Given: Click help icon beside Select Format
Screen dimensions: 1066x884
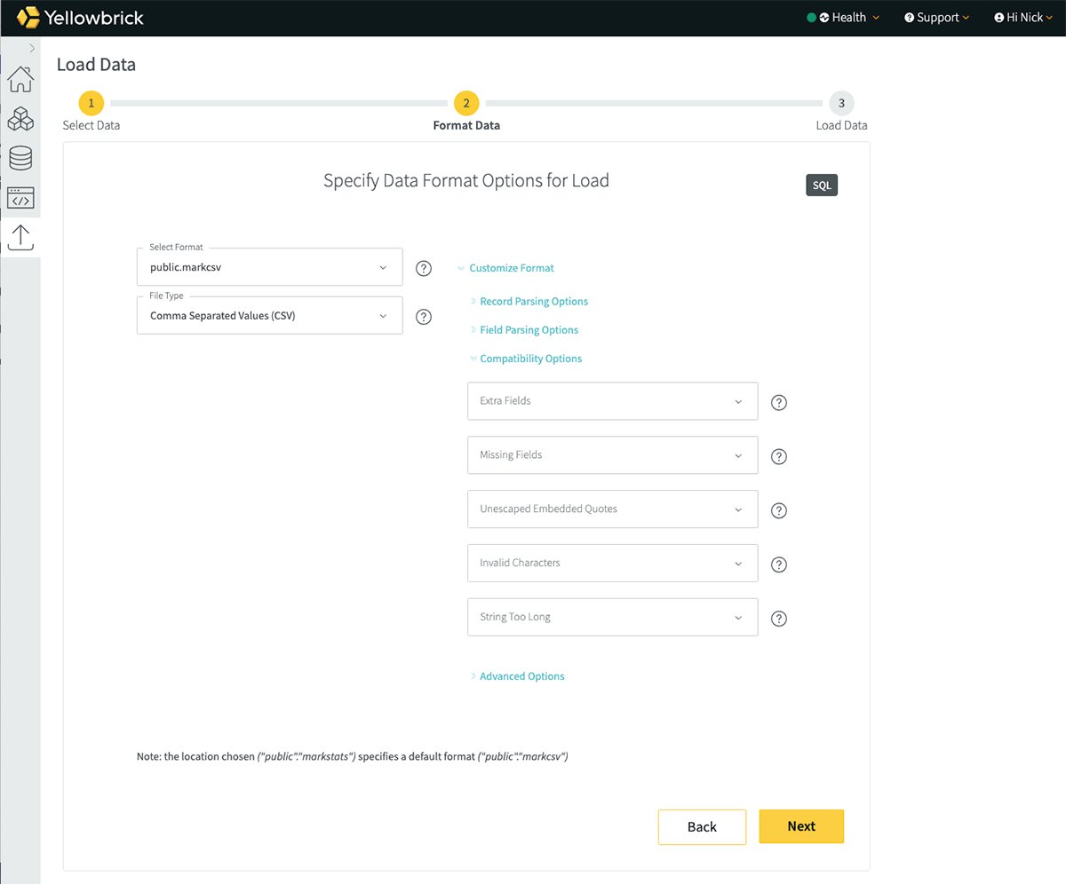Looking at the screenshot, I should (x=424, y=268).
